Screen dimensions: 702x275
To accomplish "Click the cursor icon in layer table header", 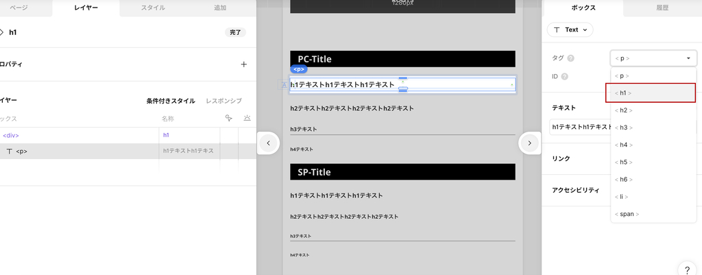I will click(229, 119).
